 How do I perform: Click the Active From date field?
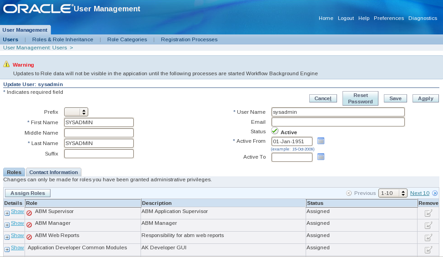click(292, 141)
